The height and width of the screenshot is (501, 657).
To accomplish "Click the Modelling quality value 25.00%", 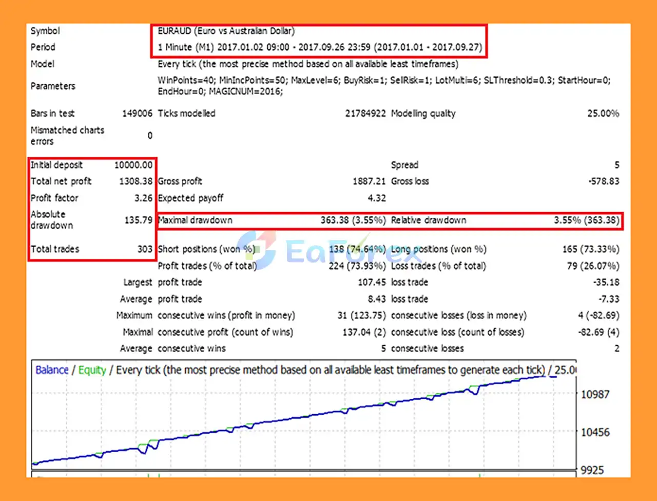I will pyautogui.click(x=603, y=114).
